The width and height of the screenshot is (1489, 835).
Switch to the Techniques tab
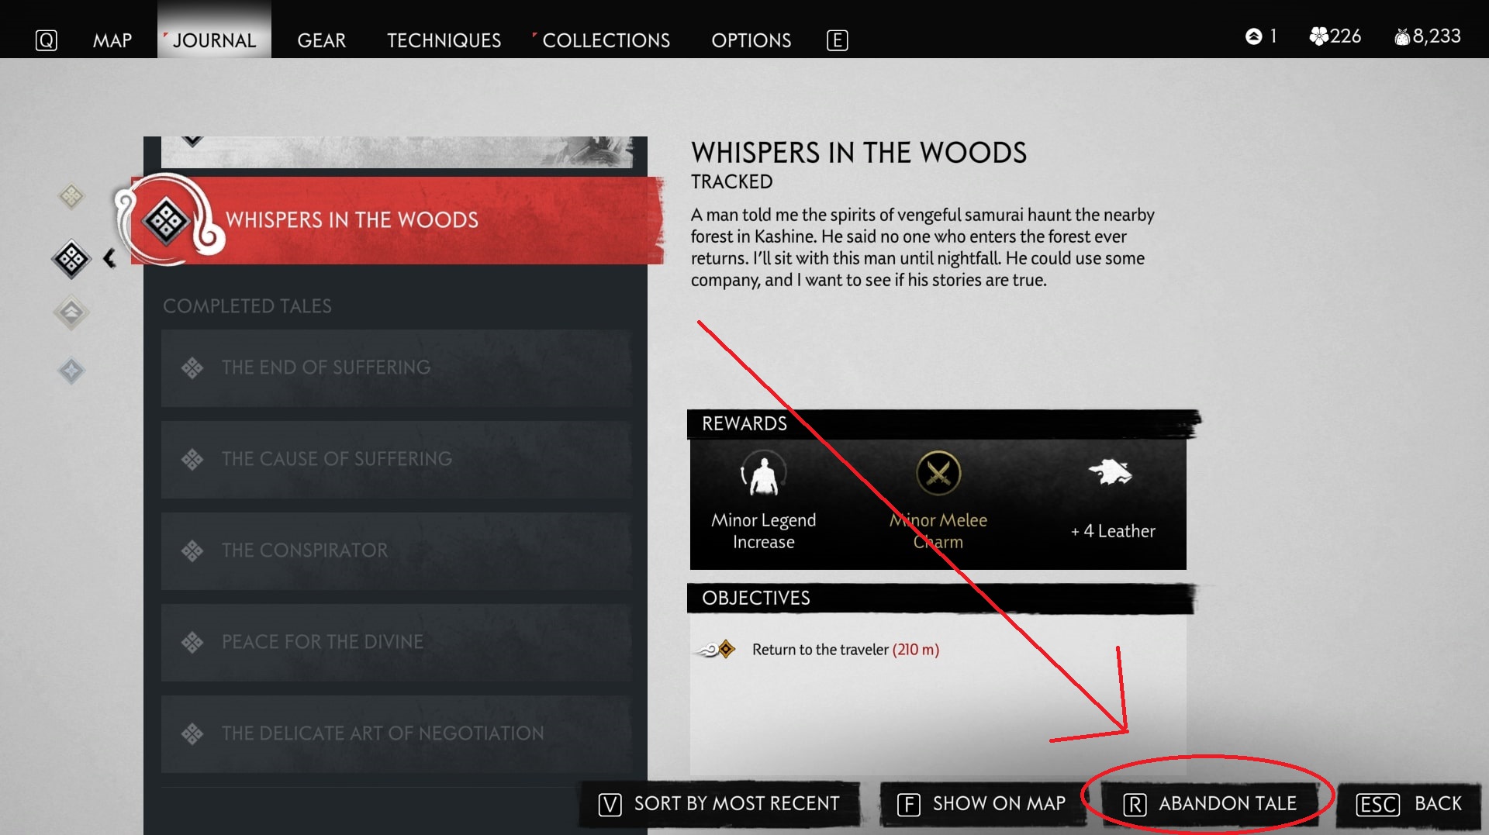click(x=444, y=40)
